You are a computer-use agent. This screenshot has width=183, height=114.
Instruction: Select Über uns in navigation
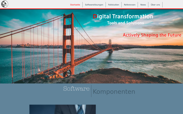pyautogui.click(x=155, y=5)
